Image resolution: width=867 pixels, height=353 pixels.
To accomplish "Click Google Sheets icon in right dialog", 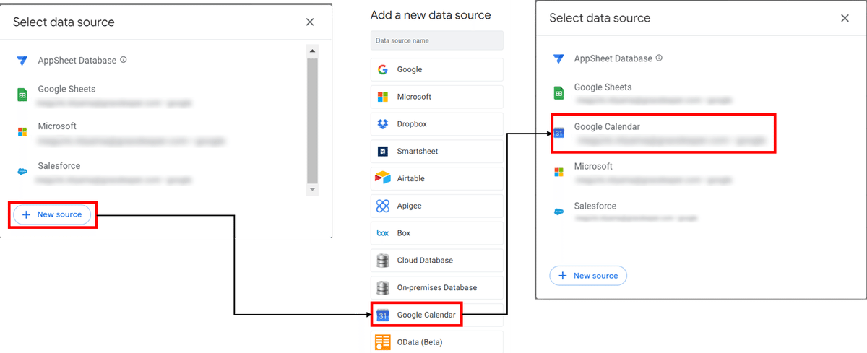I will (558, 92).
